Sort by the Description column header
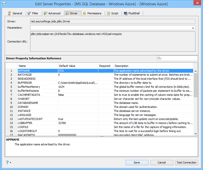This screenshot has height=170, width=203. pos(153,66)
